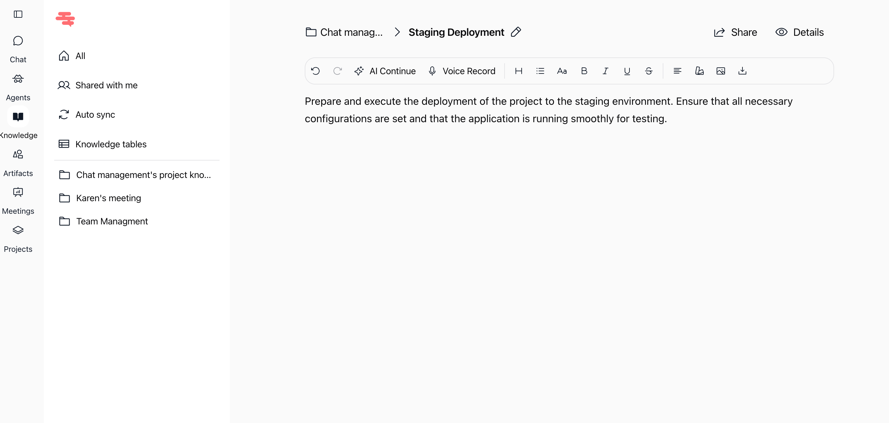Image resolution: width=889 pixels, height=423 pixels.
Task: Toggle italic formatting
Action: 605,71
